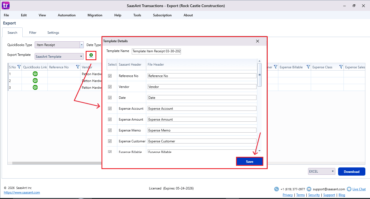Screen dimensions: 370x199
Task: Click the S.No column filter icon
Action: (x=19, y=67)
